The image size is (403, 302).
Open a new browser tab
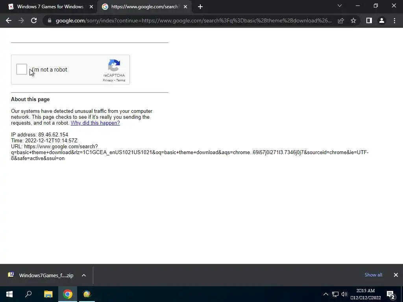(x=200, y=7)
